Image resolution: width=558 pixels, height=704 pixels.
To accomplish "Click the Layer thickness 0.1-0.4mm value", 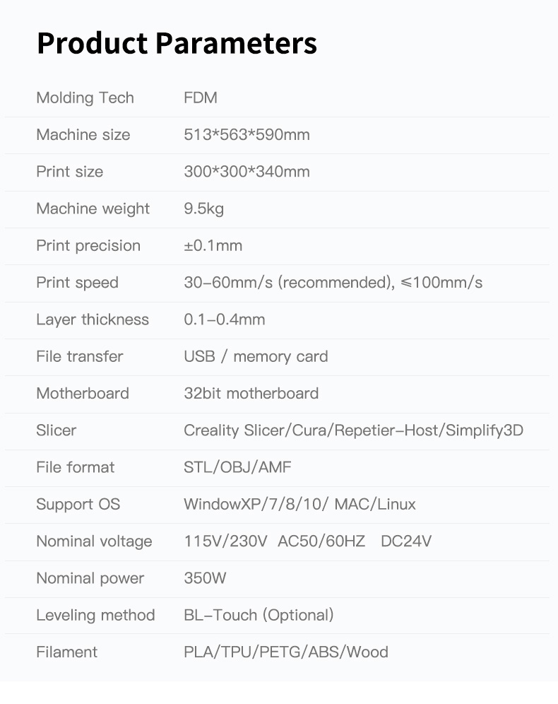I will [x=225, y=319].
